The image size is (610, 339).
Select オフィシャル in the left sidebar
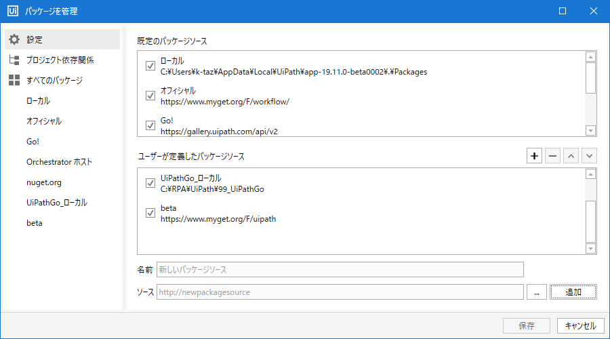(44, 121)
